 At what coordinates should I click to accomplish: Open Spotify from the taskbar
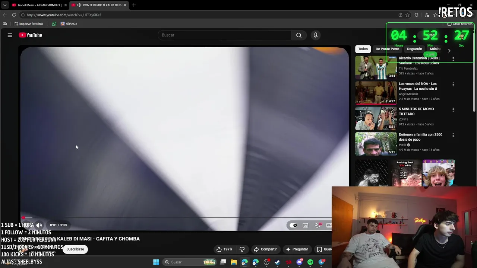point(310,262)
